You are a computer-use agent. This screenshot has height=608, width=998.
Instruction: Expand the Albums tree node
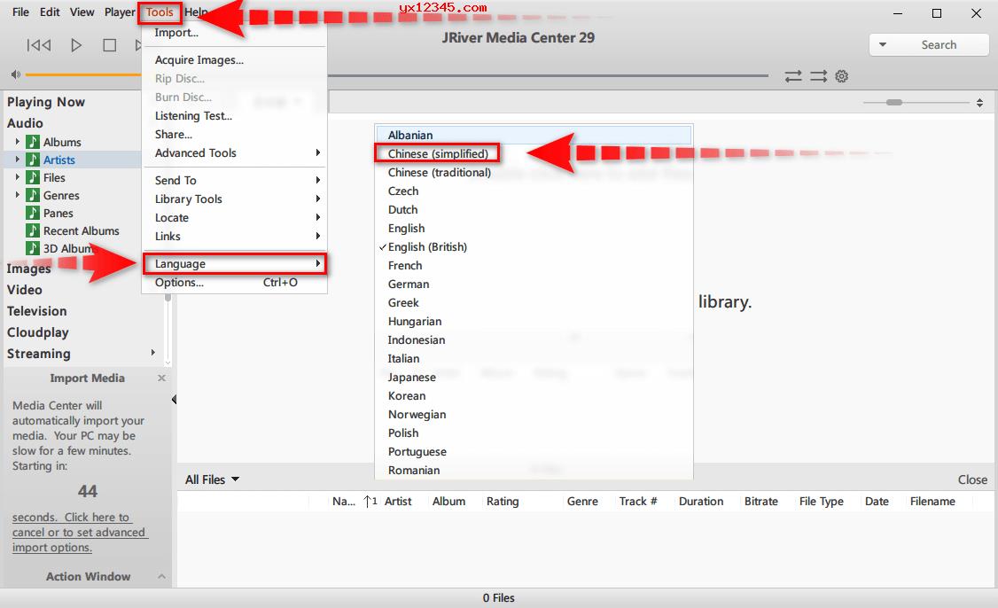[17, 141]
